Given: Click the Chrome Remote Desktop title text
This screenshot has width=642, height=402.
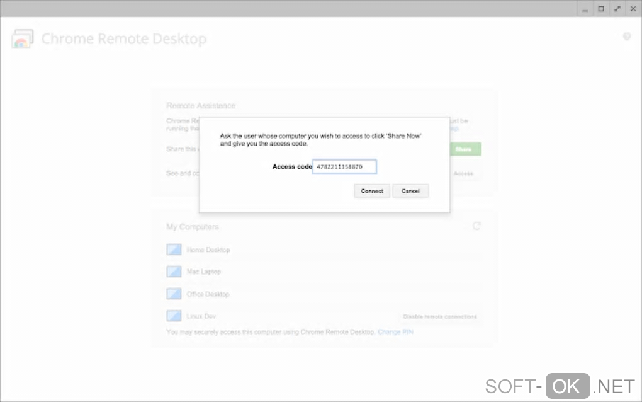Looking at the screenshot, I should 123,38.
